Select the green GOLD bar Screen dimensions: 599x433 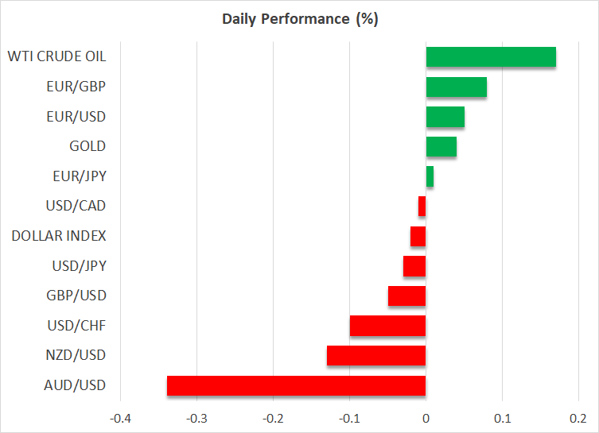click(x=441, y=147)
